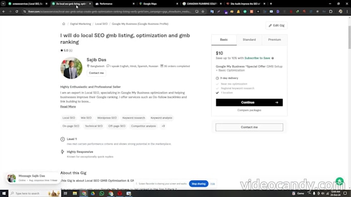The image size is (351, 197).
Task: Open File Explorer from taskbar
Action: point(75,193)
